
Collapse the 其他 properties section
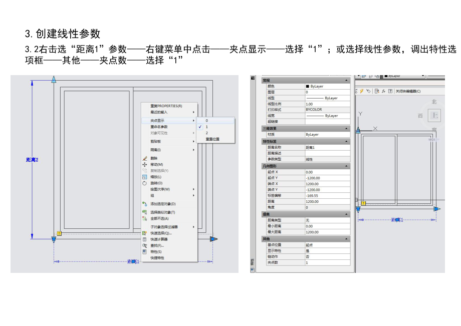[346, 239]
